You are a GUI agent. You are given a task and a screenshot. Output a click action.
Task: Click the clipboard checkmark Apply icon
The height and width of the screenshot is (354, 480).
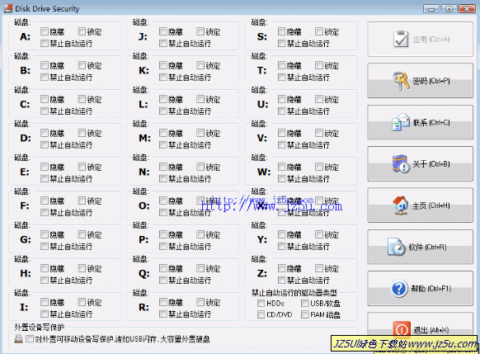401,40
